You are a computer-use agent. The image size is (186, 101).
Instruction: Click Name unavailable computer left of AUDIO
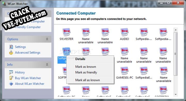click(105, 32)
